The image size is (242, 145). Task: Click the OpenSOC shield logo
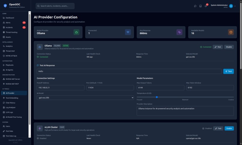pyautogui.click(x=5, y=6)
